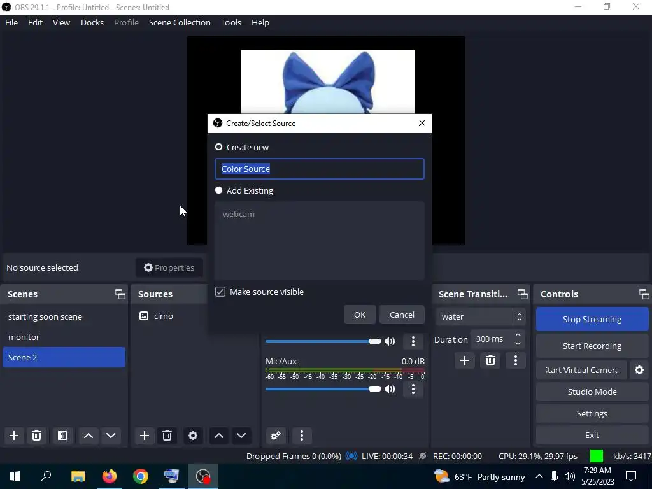Open the water transition dropdown
The width and height of the screenshot is (652, 489).
click(x=480, y=317)
